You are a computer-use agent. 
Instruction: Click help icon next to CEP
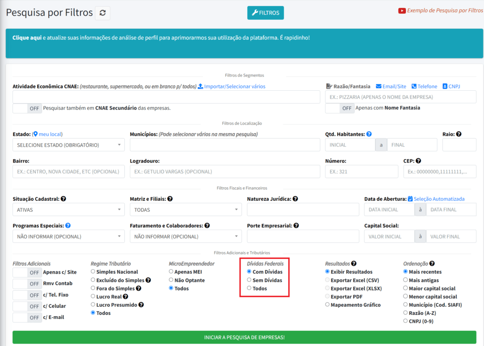tap(418, 161)
